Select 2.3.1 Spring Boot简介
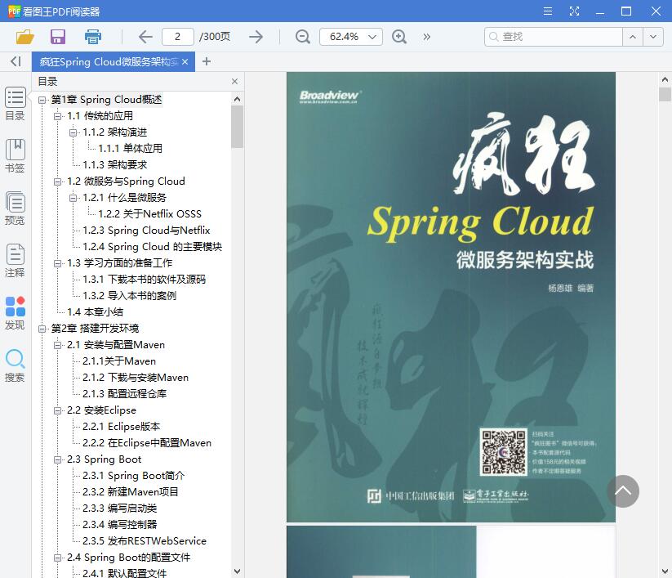 point(134,476)
